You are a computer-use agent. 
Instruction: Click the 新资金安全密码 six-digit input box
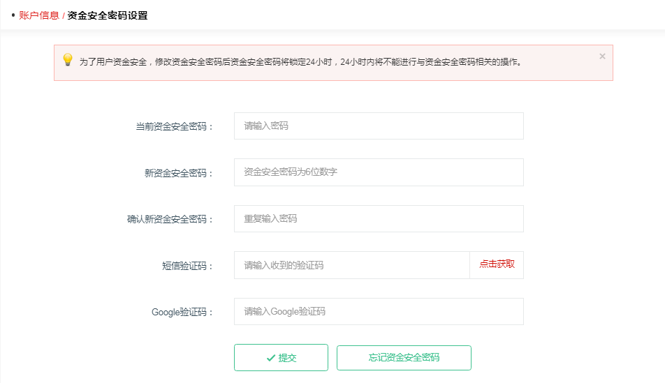coord(378,172)
